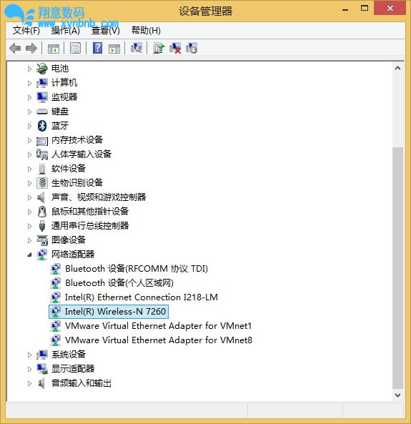Viewport: 411px width, 424px height.
Task: Click the Scan for hardware changes icon
Action: [137, 48]
